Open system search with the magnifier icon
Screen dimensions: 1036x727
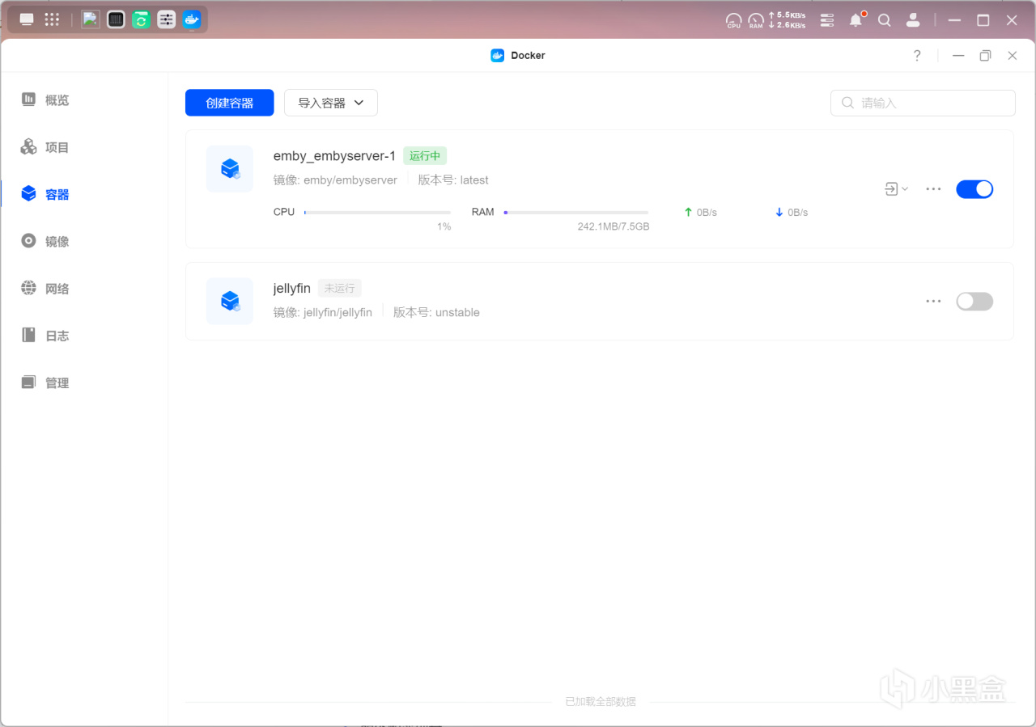[885, 20]
